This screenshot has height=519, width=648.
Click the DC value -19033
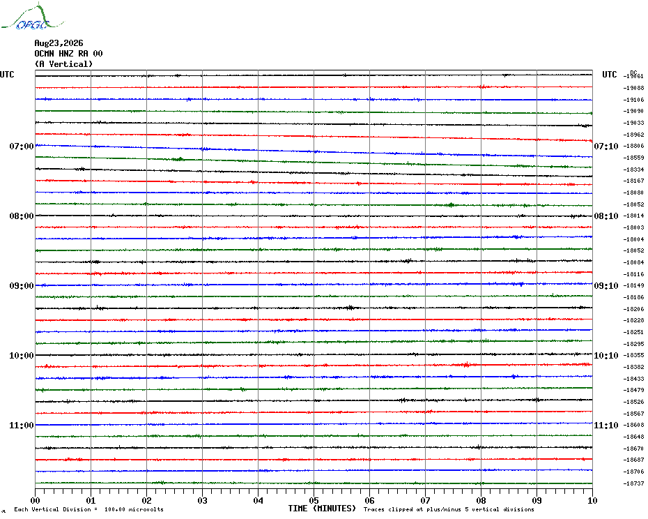tap(633, 123)
